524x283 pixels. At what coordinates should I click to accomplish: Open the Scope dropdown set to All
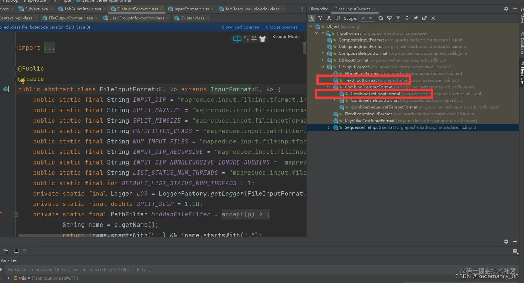tap(367, 18)
